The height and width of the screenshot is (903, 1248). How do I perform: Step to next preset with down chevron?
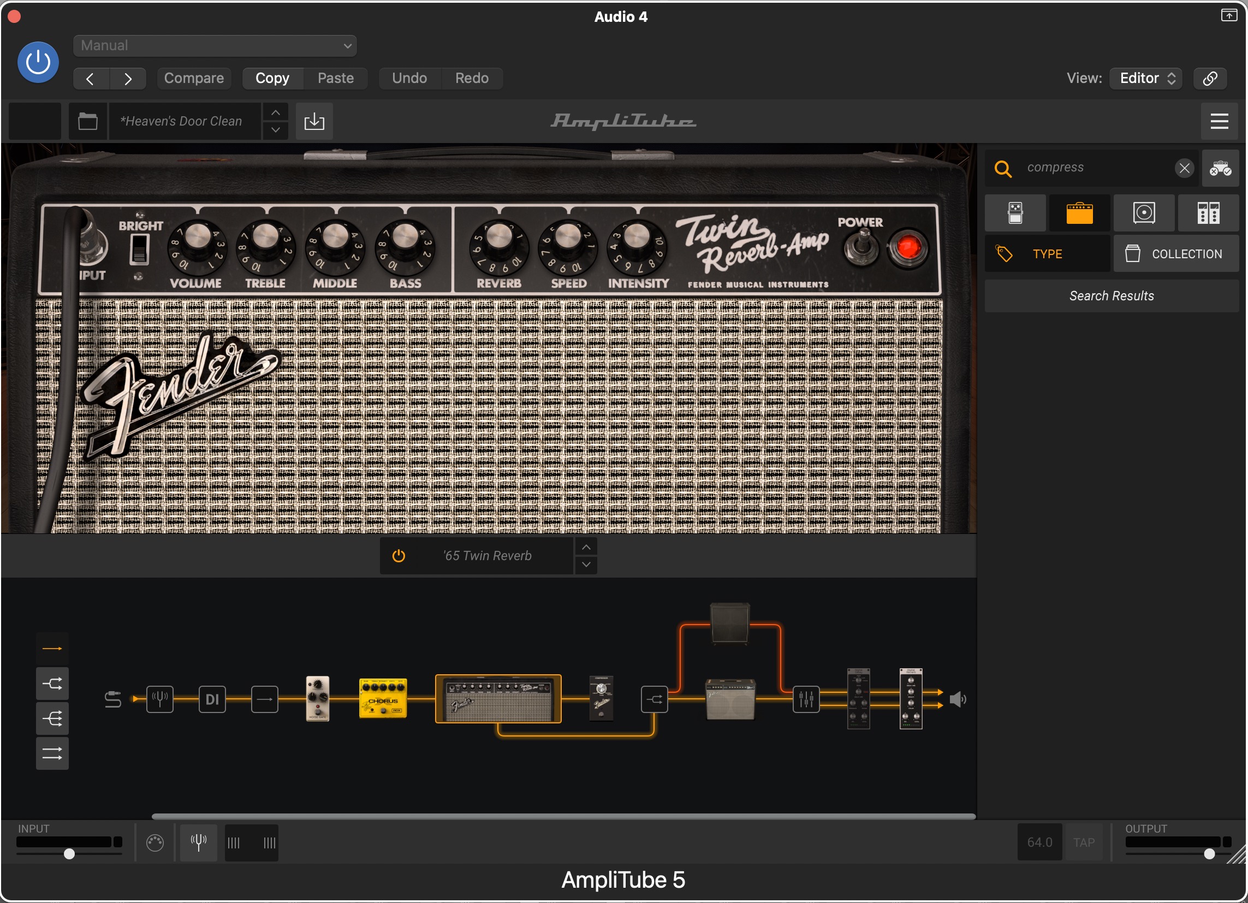coord(276,130)
